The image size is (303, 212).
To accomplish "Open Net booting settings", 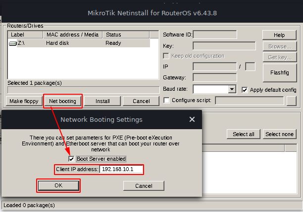I will [62, 101].
